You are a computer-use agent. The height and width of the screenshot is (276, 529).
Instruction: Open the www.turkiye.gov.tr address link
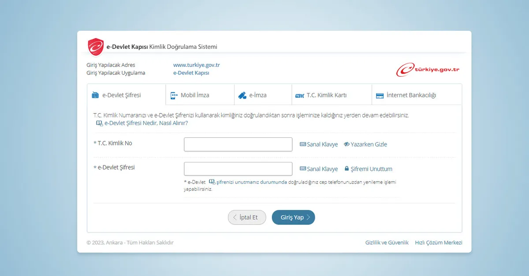(196, 65)
